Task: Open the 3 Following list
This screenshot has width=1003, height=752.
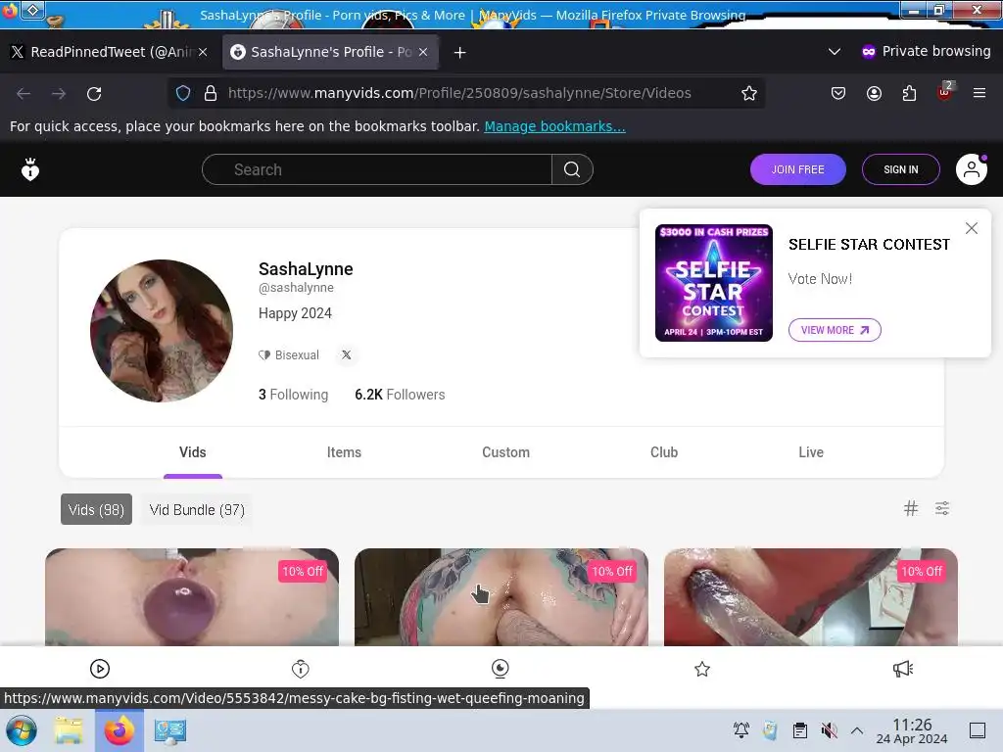Action: point(293,395)
